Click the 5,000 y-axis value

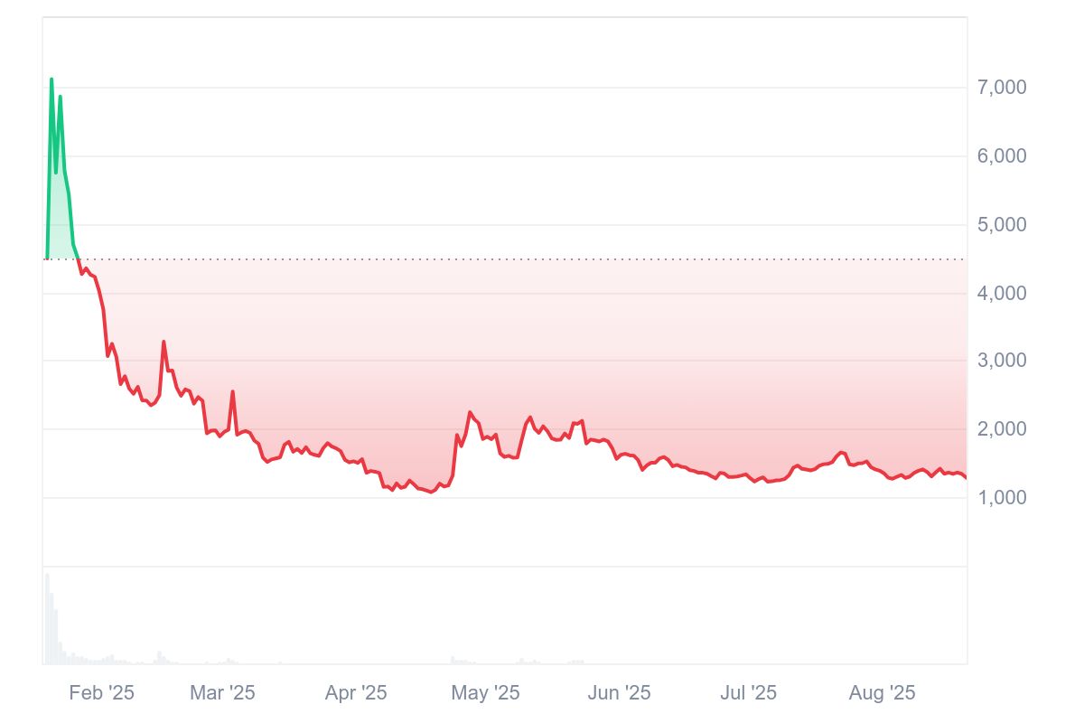tap(1003, 225)
